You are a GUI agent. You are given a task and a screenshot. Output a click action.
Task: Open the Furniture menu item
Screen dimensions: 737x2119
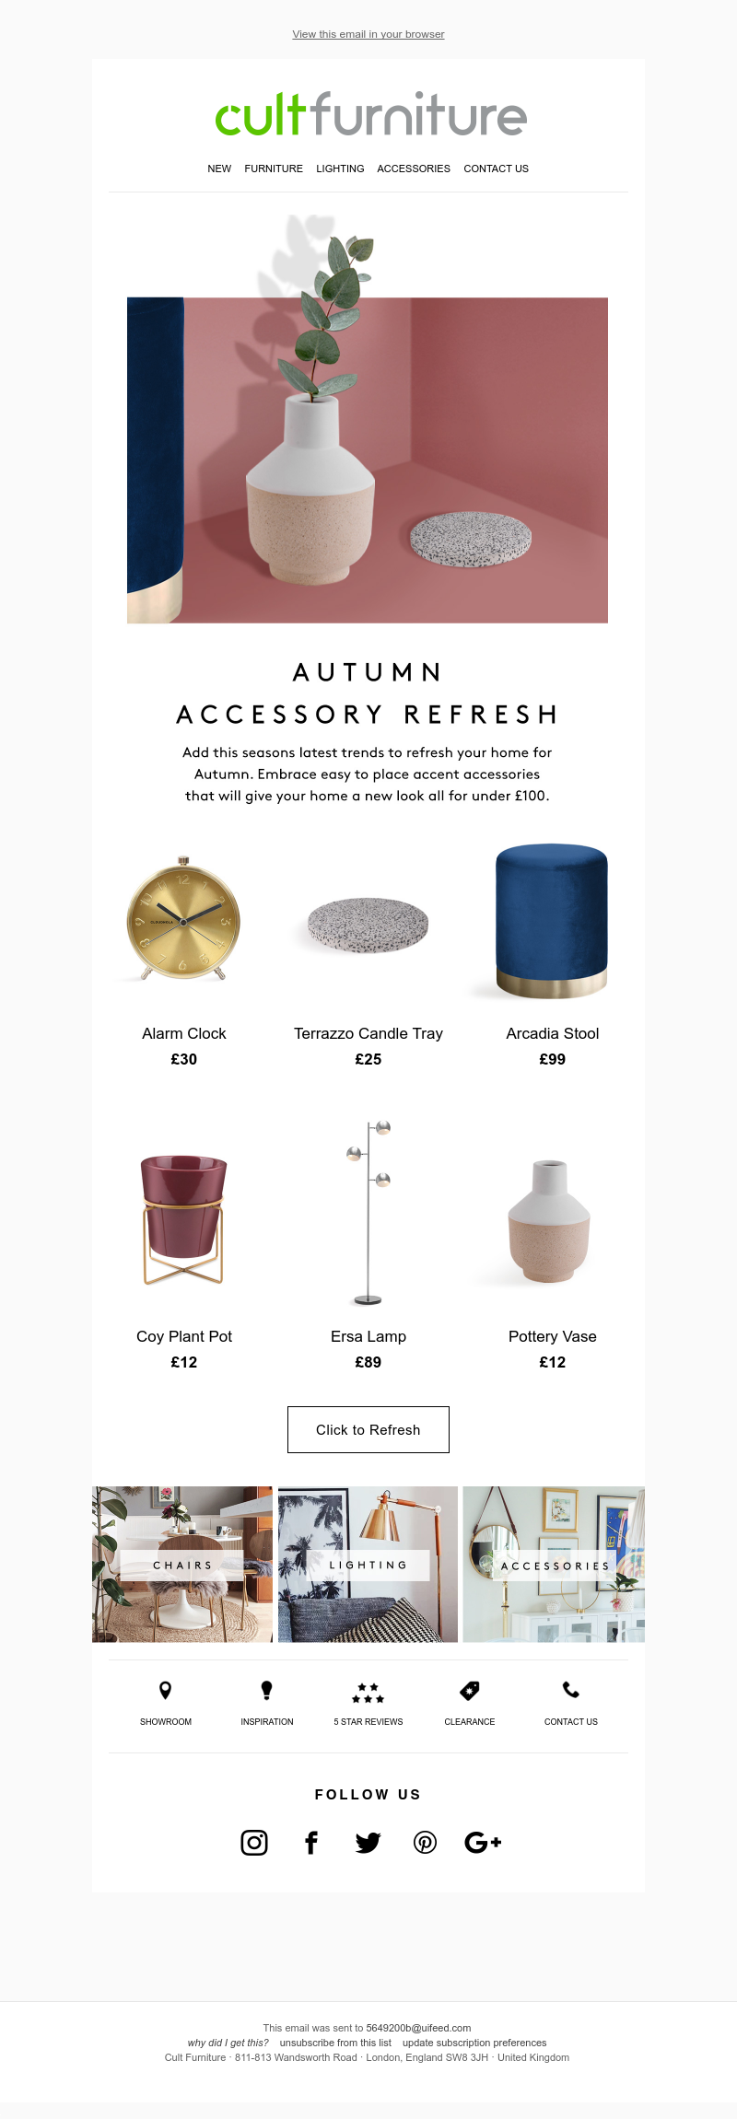[274, 169]
